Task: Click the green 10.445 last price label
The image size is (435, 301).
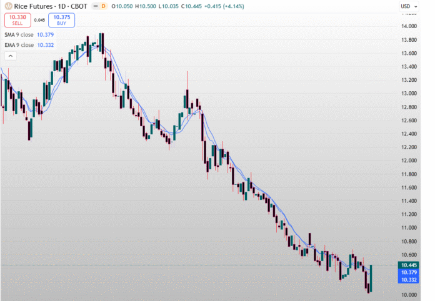Action: pyautogui.click(x=410, y=265)
